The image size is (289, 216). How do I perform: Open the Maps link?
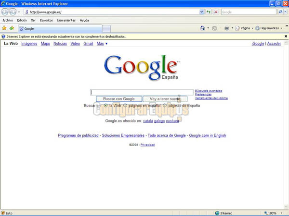click(x=45, y=44)
